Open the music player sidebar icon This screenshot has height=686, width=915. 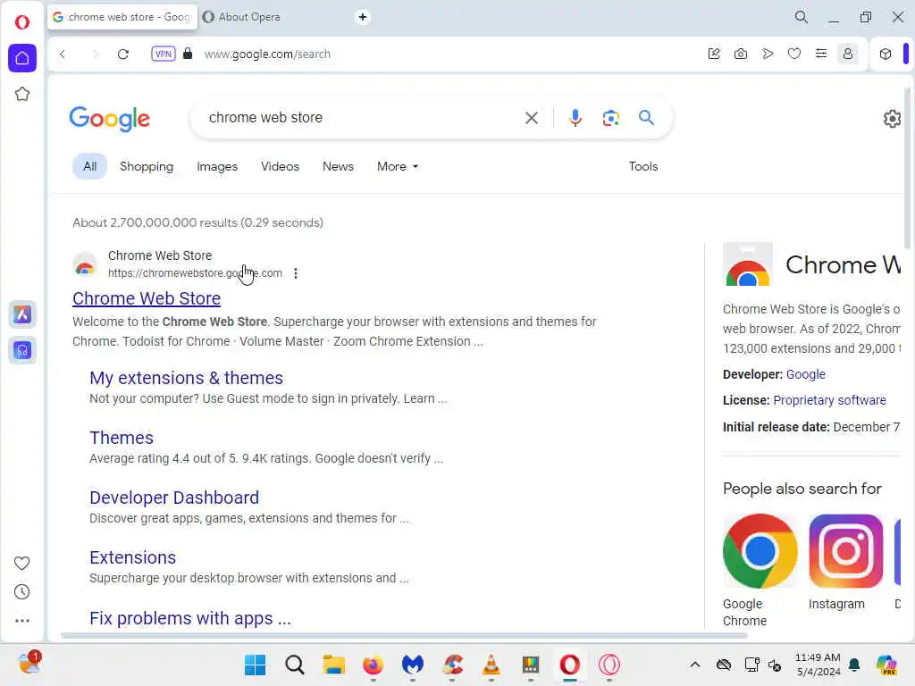point(22,350)
